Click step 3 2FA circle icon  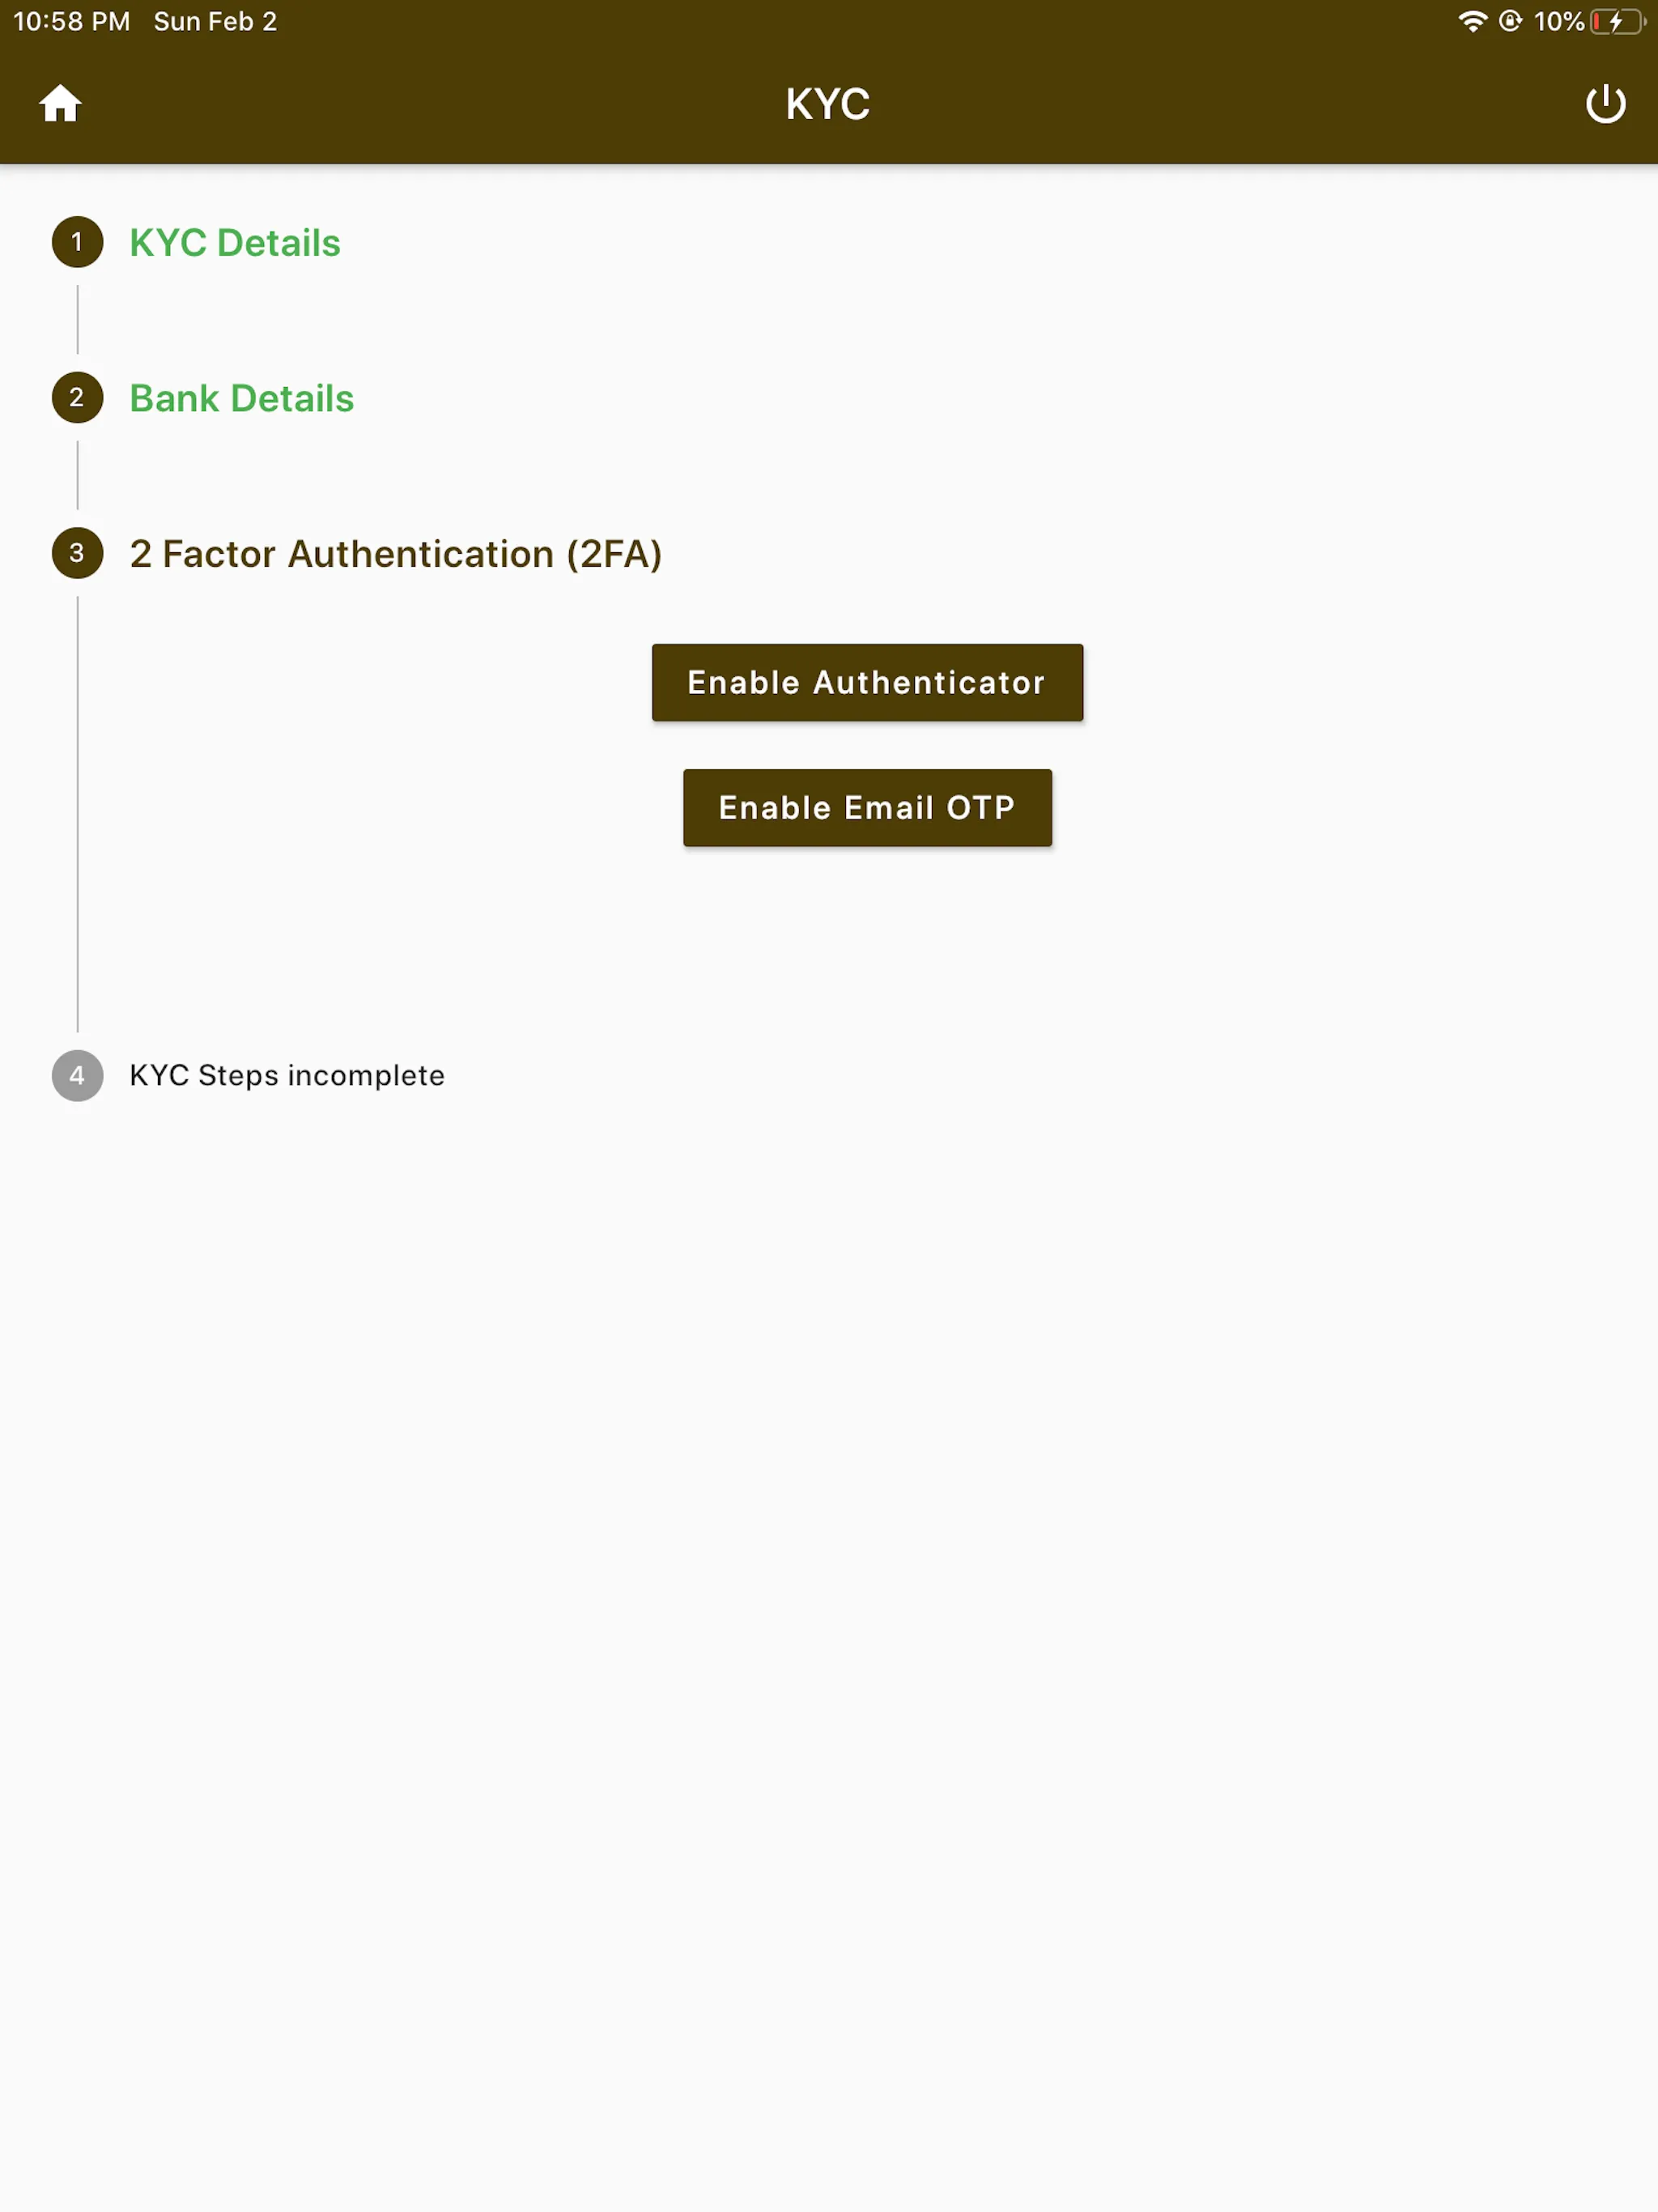click(75, 554)
